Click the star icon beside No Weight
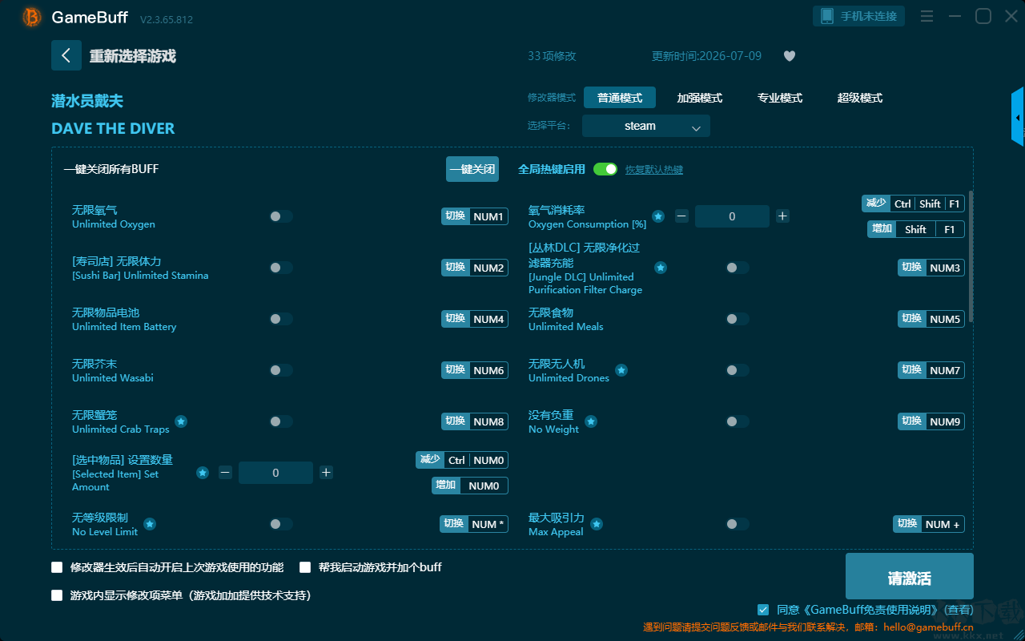This screenshot has height=641, width=1025. pyautogui.click(x=590, y=421)
